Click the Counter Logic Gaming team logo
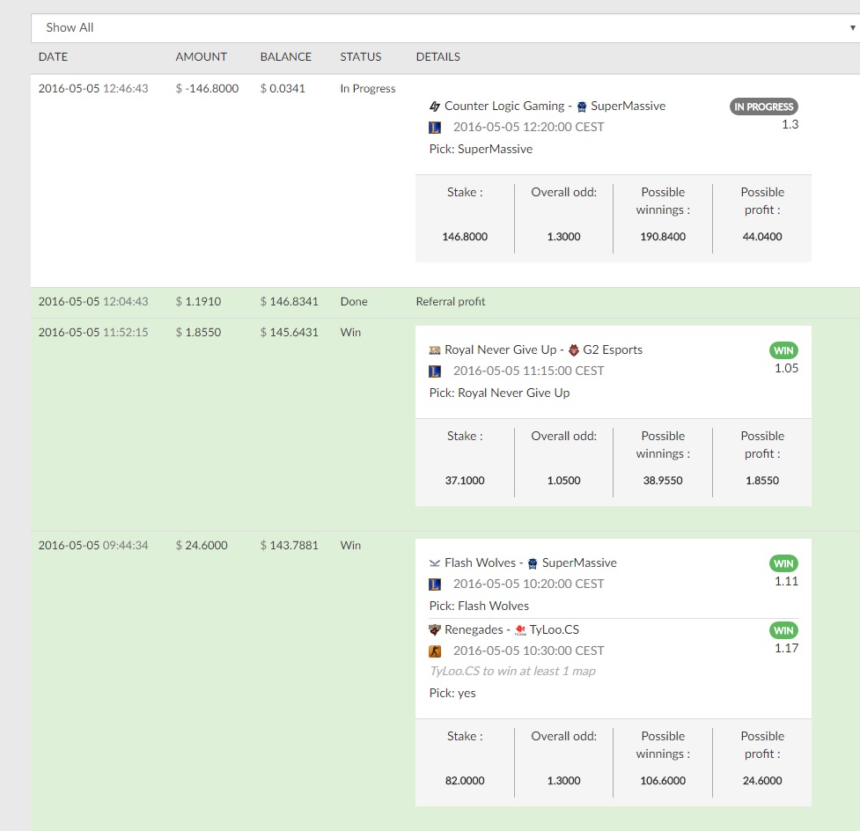This screenshot has height=831, width=860. [x=434, y=107]
